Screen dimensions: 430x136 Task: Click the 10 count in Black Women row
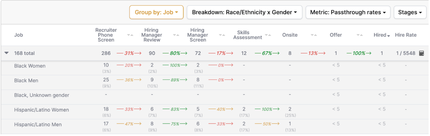(106, 65)
